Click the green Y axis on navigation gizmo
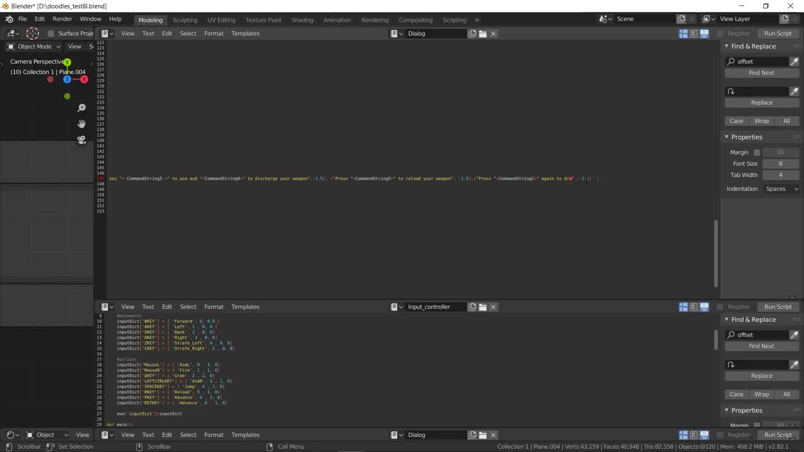Viewport: 804px width, 452px height. tap(67, 62)
